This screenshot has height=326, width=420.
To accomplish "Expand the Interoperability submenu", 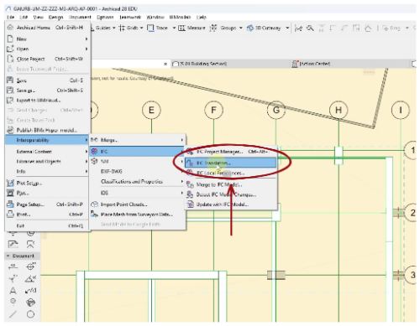I will click(47, 140).
